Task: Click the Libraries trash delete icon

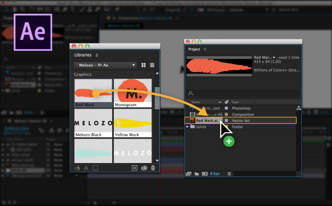Action: (153, 168)
